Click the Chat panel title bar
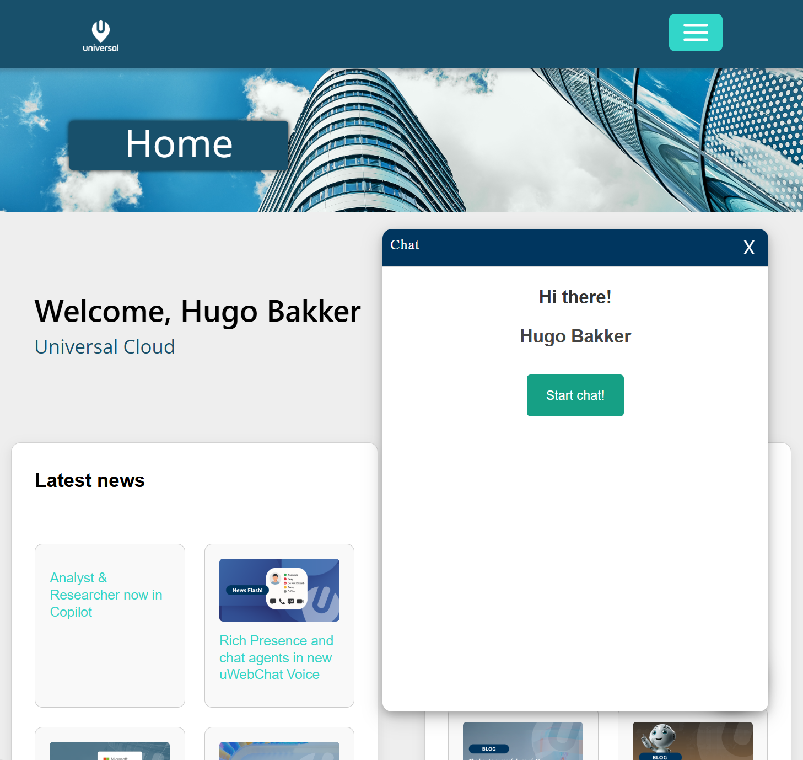 (x=551, y=247)
